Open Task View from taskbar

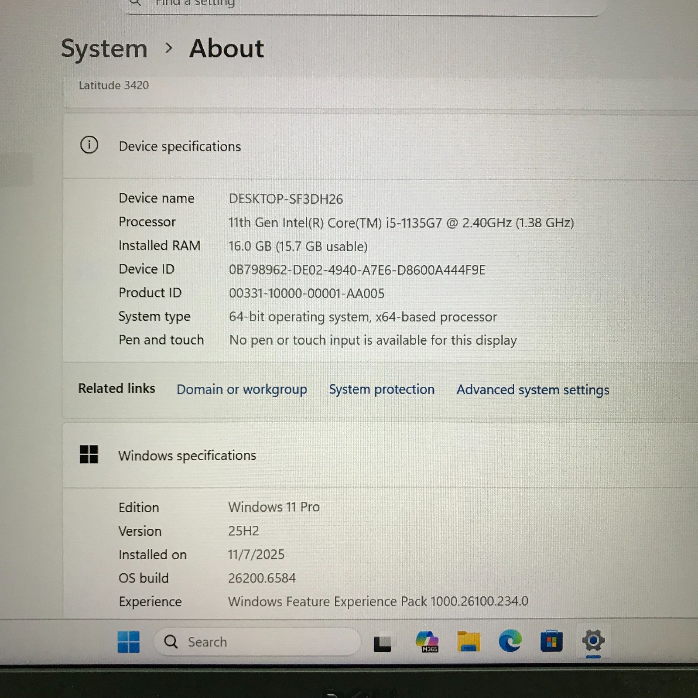point(382,643)
